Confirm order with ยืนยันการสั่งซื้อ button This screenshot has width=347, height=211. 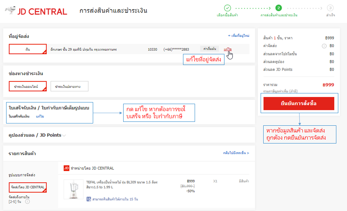pos(299,103)
